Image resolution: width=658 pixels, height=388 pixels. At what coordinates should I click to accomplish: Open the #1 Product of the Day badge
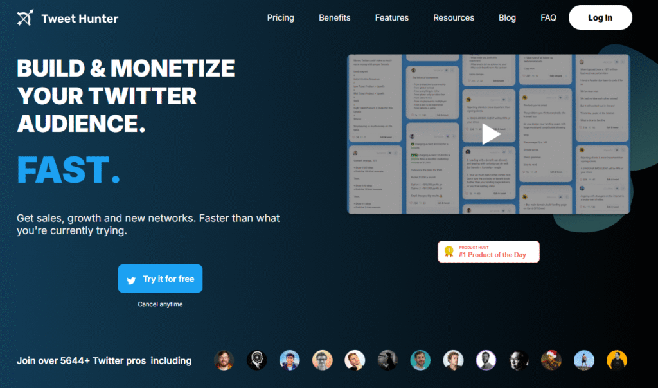click(488, 252)
